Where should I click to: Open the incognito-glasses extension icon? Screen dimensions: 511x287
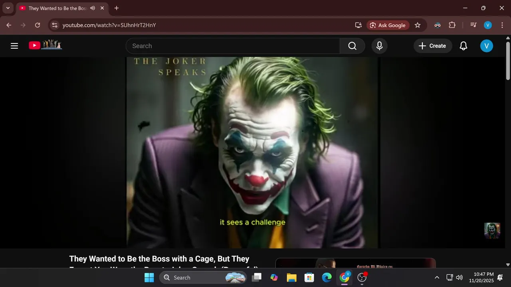tap(438, 25)
